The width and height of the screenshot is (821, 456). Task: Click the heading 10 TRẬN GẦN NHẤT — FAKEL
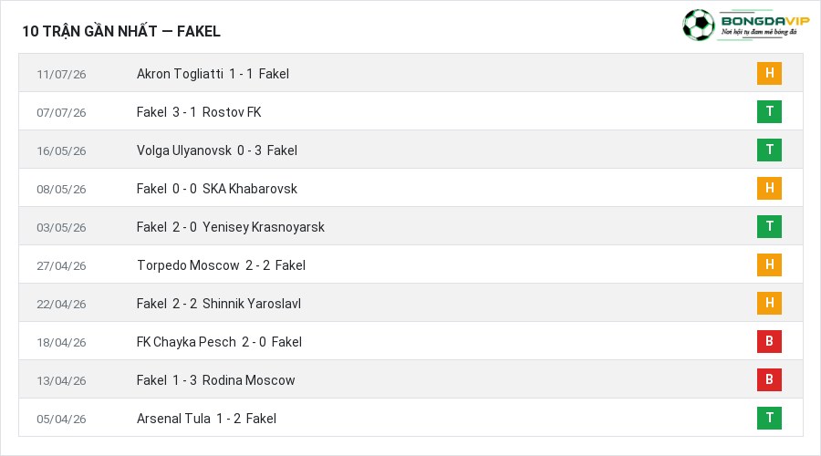tap(121, 31)
